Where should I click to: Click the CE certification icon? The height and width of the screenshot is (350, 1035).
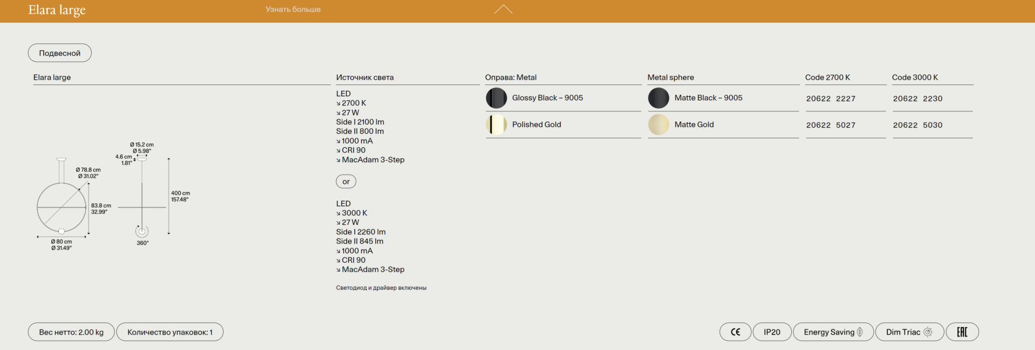tap(735, 332)
